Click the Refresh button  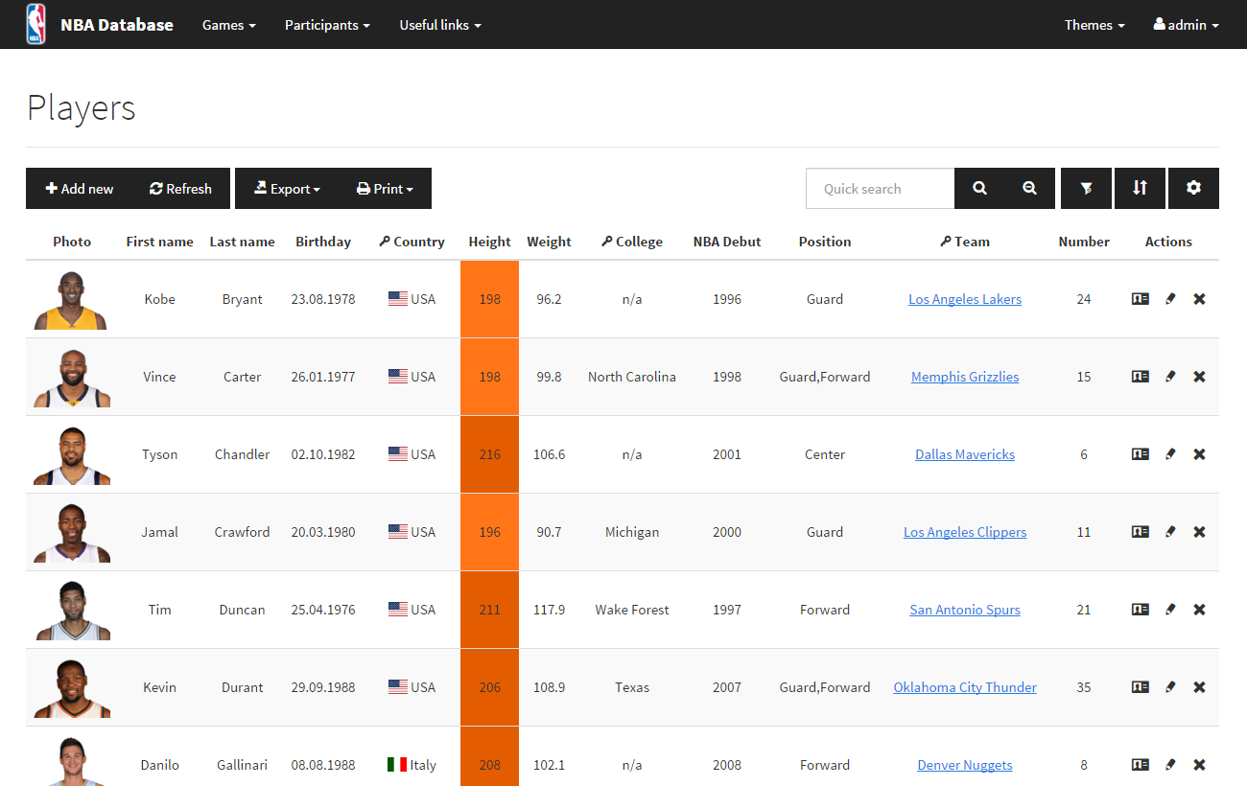[x=180, y=189]
